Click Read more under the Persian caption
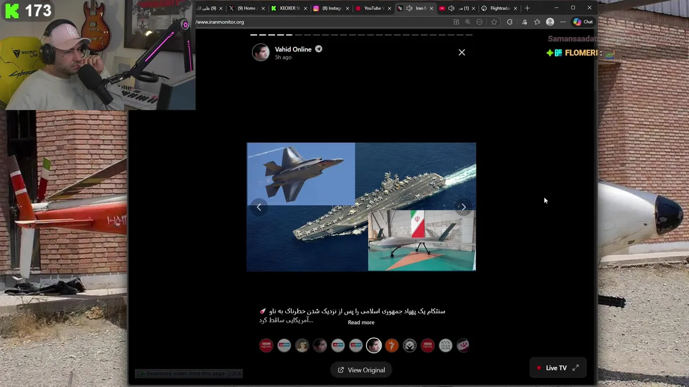689x387 pixels. pos(361,322)
